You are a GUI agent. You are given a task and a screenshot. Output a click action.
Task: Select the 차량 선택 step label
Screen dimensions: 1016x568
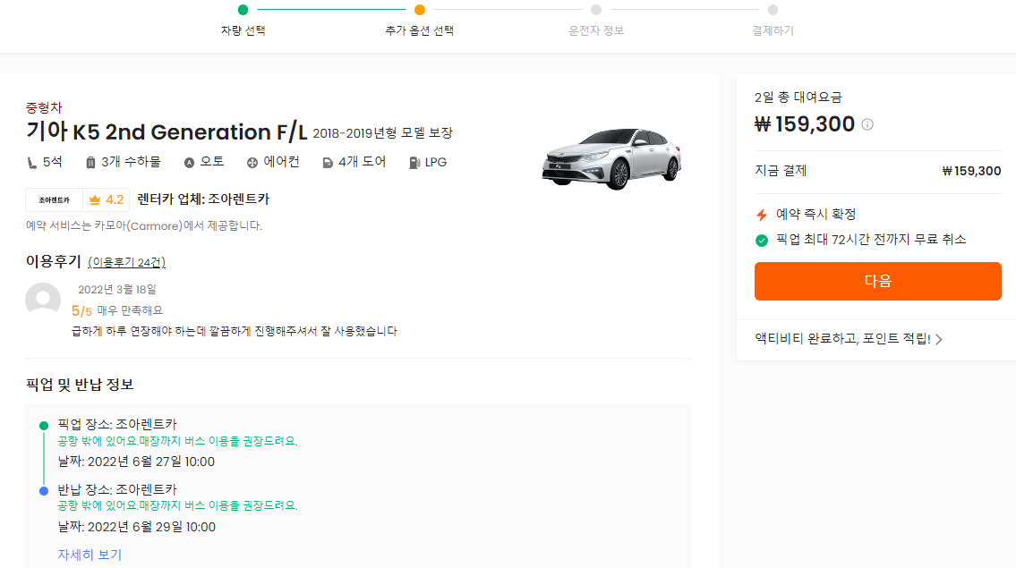(243, 30)
